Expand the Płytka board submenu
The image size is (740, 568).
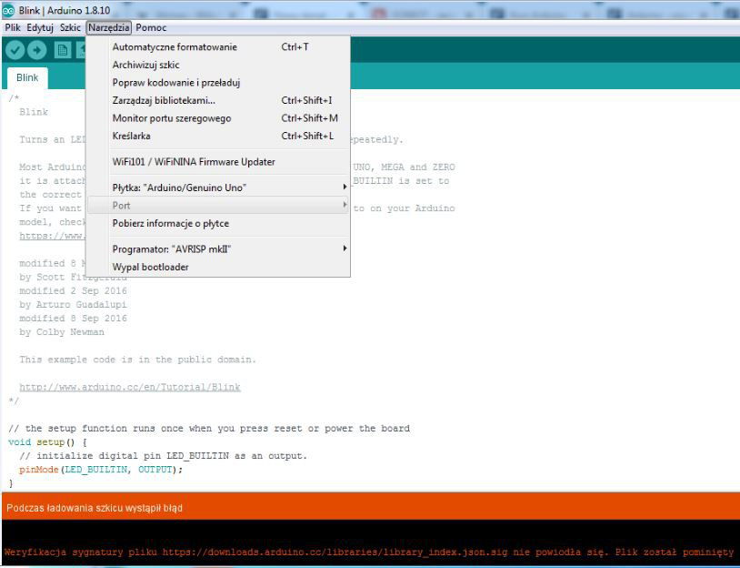(218, 188)
